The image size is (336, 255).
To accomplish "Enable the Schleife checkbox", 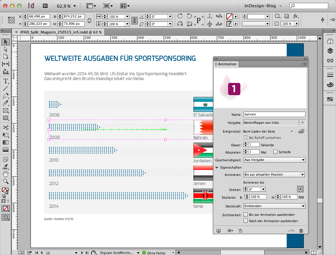I will pos(275,152).
